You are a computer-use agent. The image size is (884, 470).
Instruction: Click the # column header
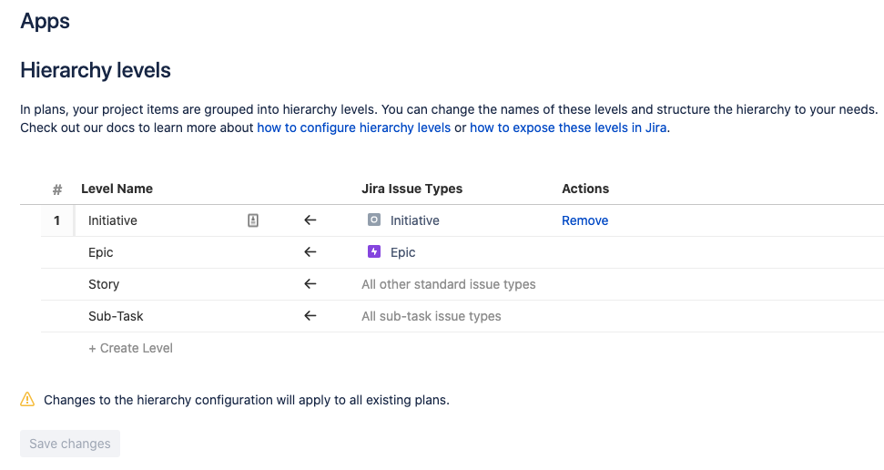tap(57, 189)
